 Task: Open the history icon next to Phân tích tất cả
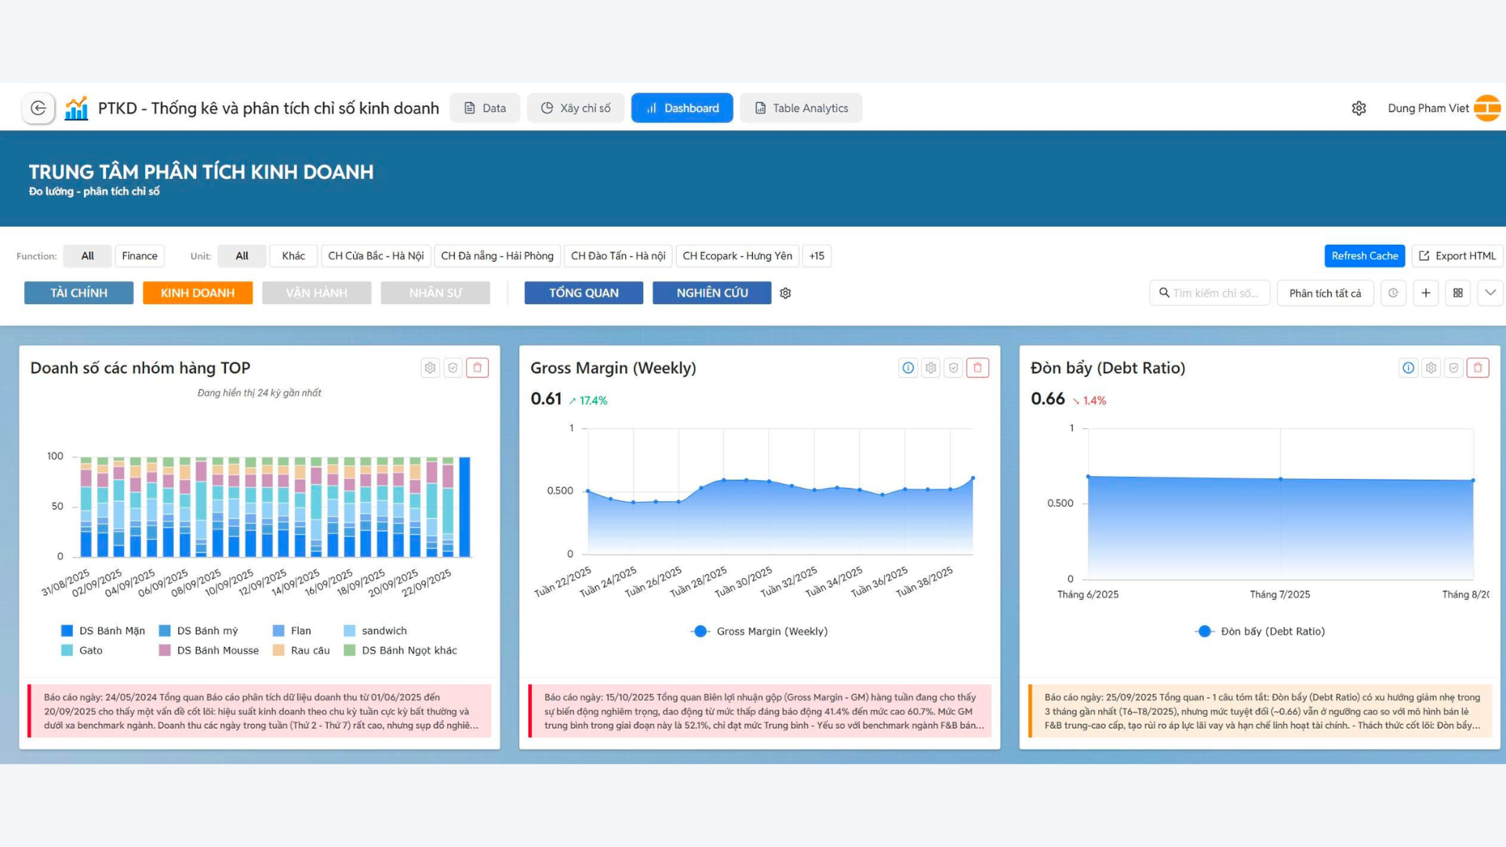tap(1393, 293)
